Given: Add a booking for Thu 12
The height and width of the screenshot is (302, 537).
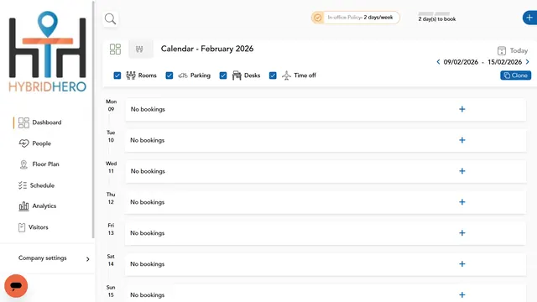Looking at the screenshot, I should (x=462, y=202).
